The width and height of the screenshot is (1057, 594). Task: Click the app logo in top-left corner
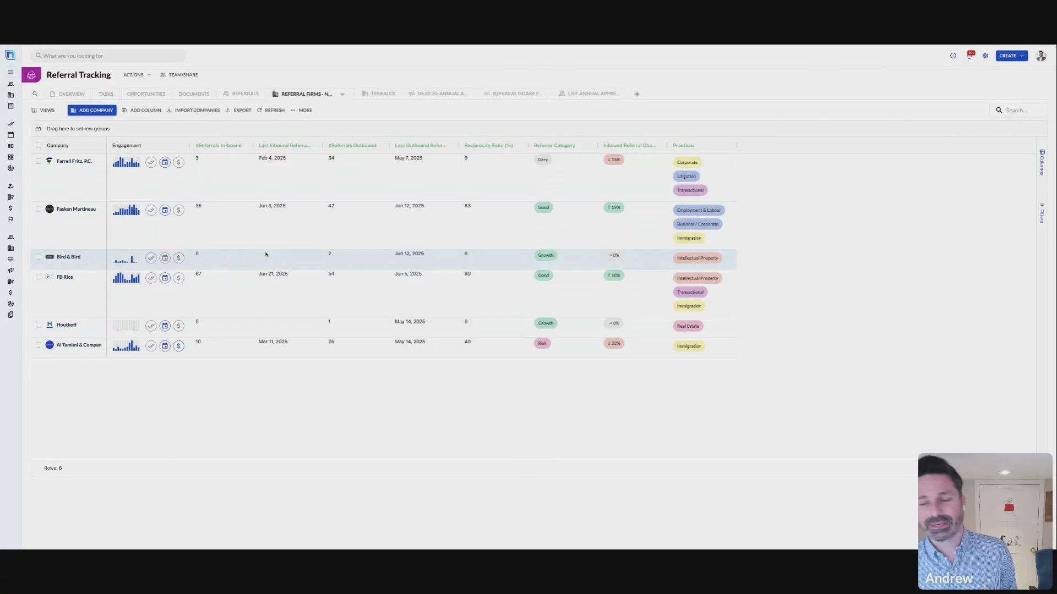[10, 55]
